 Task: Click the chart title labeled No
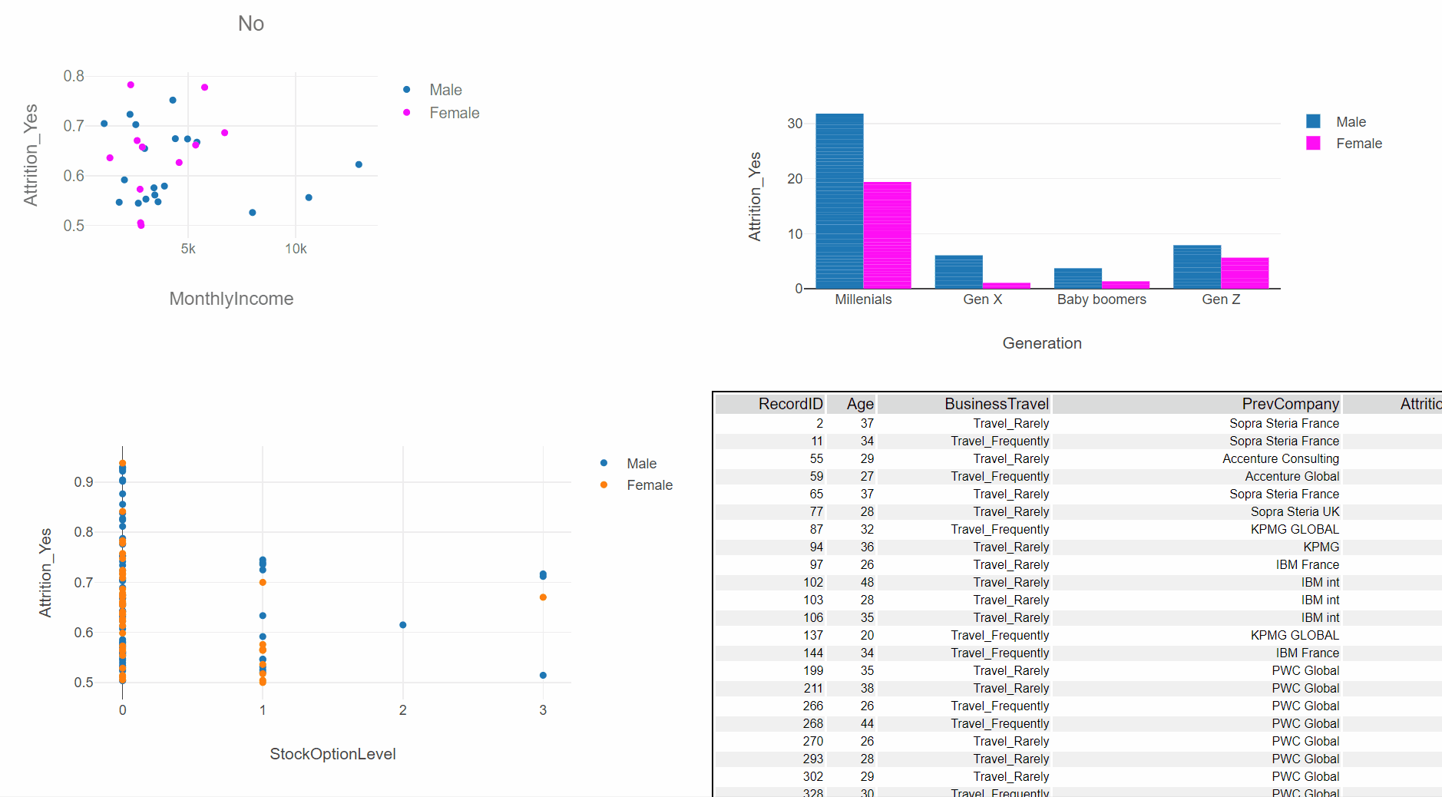pos(251,23)
